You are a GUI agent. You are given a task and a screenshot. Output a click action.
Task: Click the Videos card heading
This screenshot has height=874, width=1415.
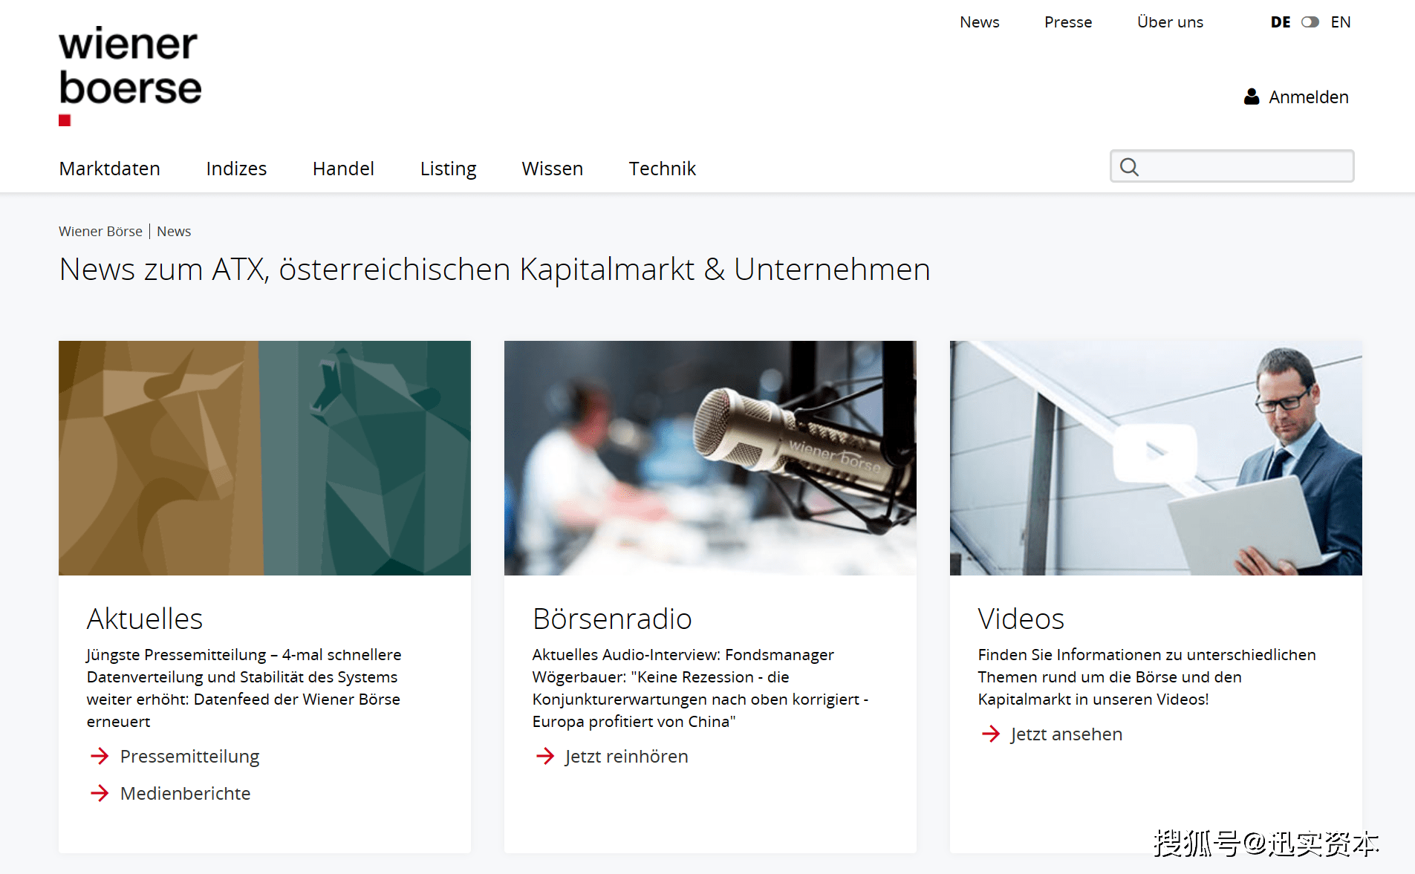[x=1021, y=619]
